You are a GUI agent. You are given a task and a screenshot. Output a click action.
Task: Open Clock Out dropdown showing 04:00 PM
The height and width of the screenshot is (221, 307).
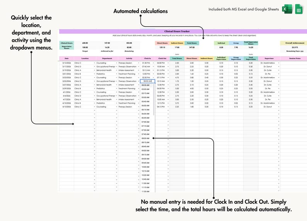tap(168, 63)
